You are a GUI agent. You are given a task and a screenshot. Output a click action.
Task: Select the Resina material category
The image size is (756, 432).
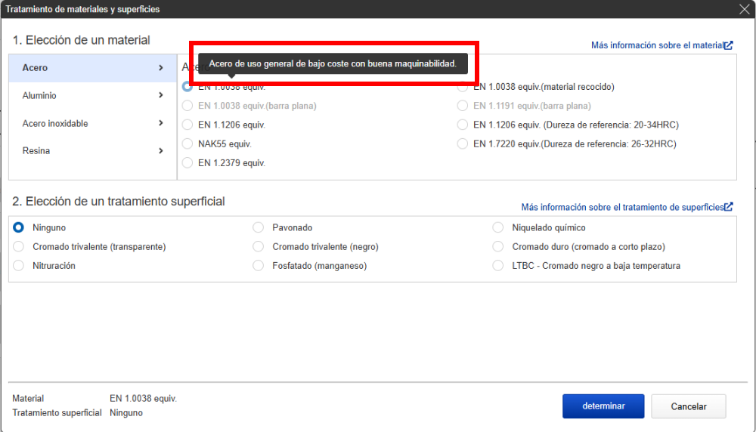point(36,151)
